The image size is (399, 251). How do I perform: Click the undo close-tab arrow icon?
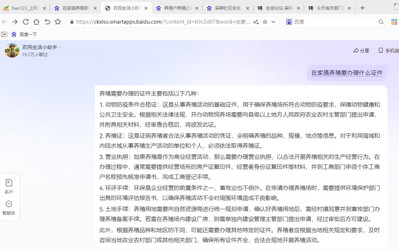47,22
